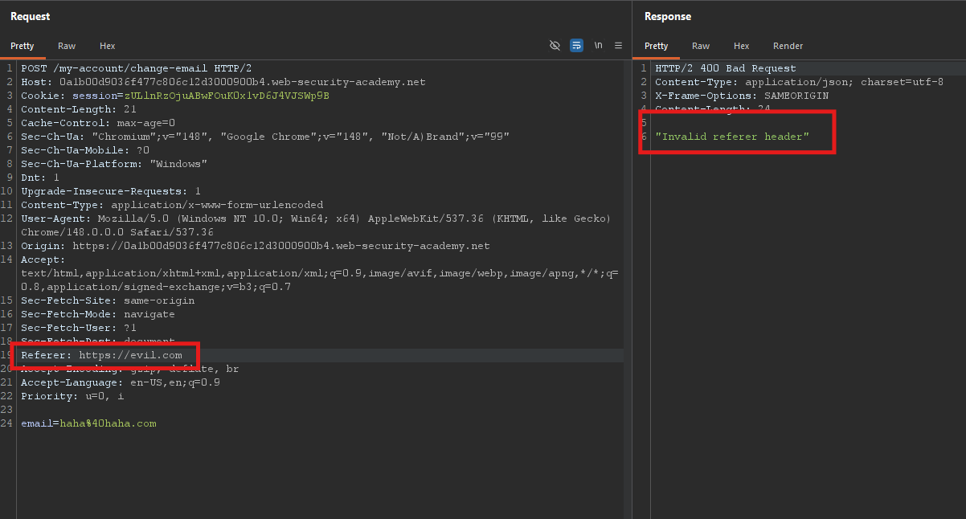Click the email=haha%40haha.com body parameter
The height and width of the screenshot is (519, 966).
click(88, 423)
